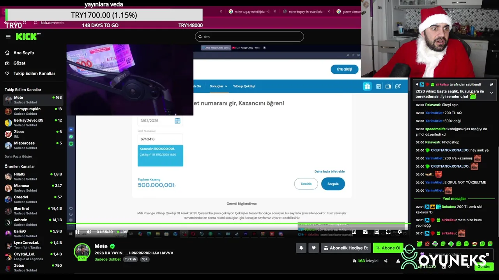Click the Ara search field
This screenshot has height=280, width=499.
click(x=249, y=37)
